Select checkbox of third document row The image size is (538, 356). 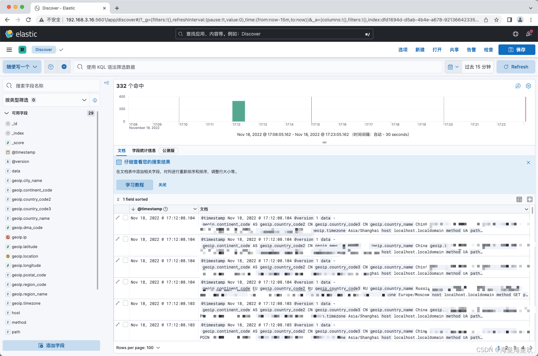click(126, 260)
